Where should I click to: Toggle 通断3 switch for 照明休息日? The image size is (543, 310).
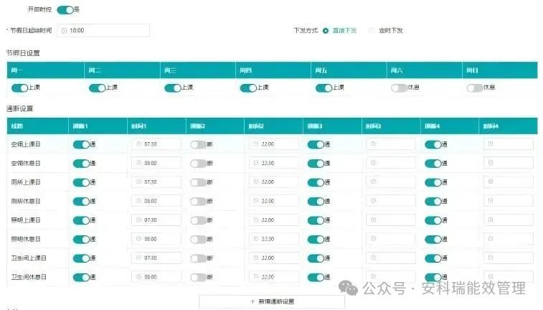pyautogui.click(x=316, y=240)
